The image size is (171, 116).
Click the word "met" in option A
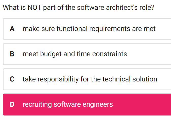[x=149, y=29]
